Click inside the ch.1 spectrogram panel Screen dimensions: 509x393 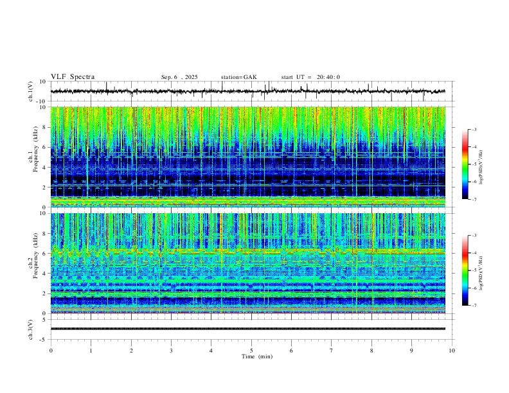(x=248, y=157)
